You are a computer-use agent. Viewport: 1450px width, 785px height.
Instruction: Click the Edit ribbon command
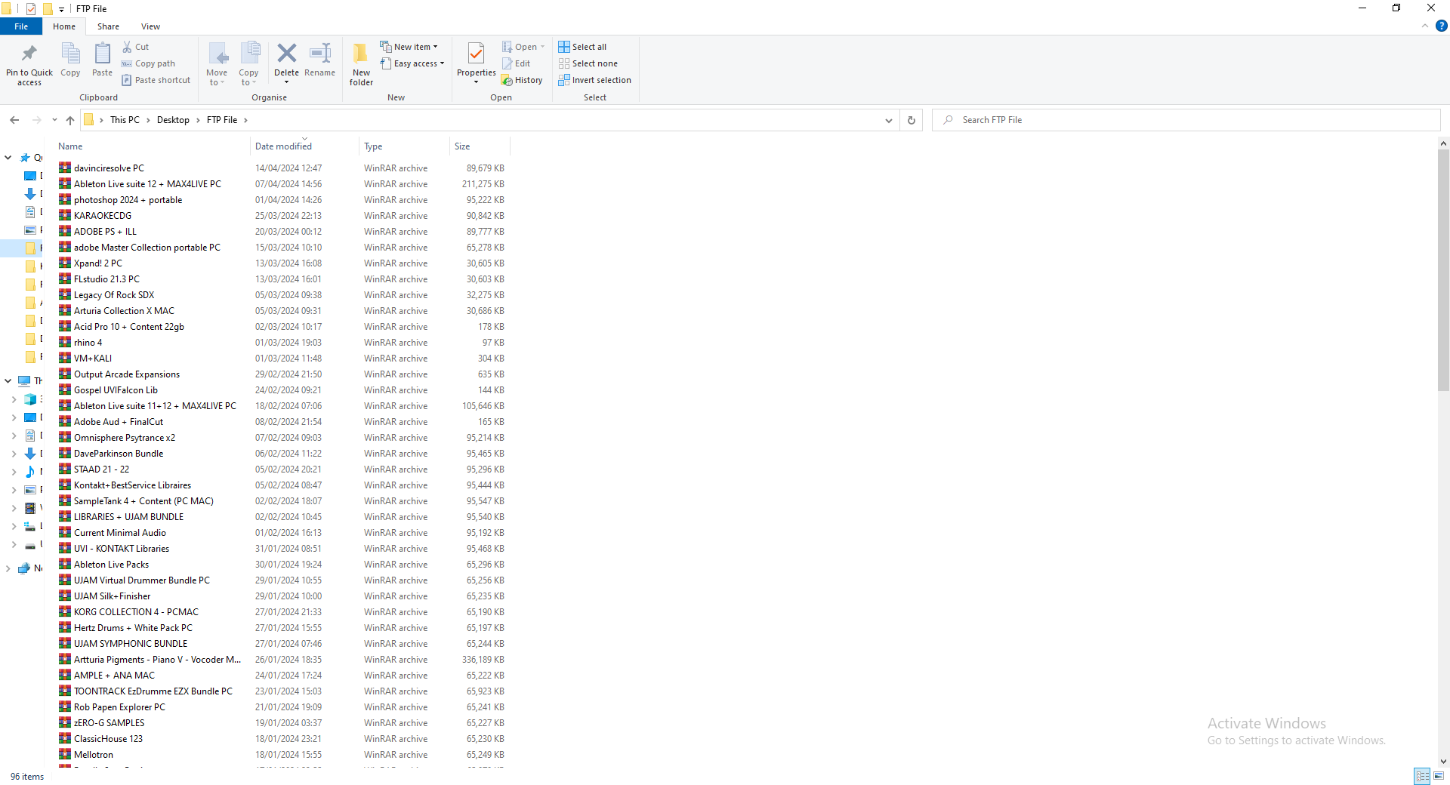coord(516,63)
